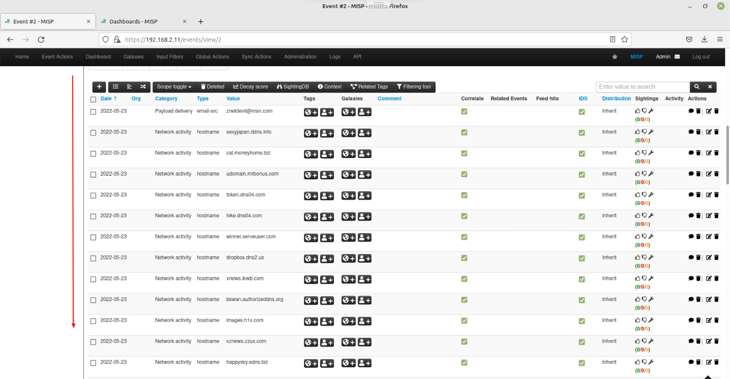Add galaxy to hike.dns04.com row

[x=348, y=216]
